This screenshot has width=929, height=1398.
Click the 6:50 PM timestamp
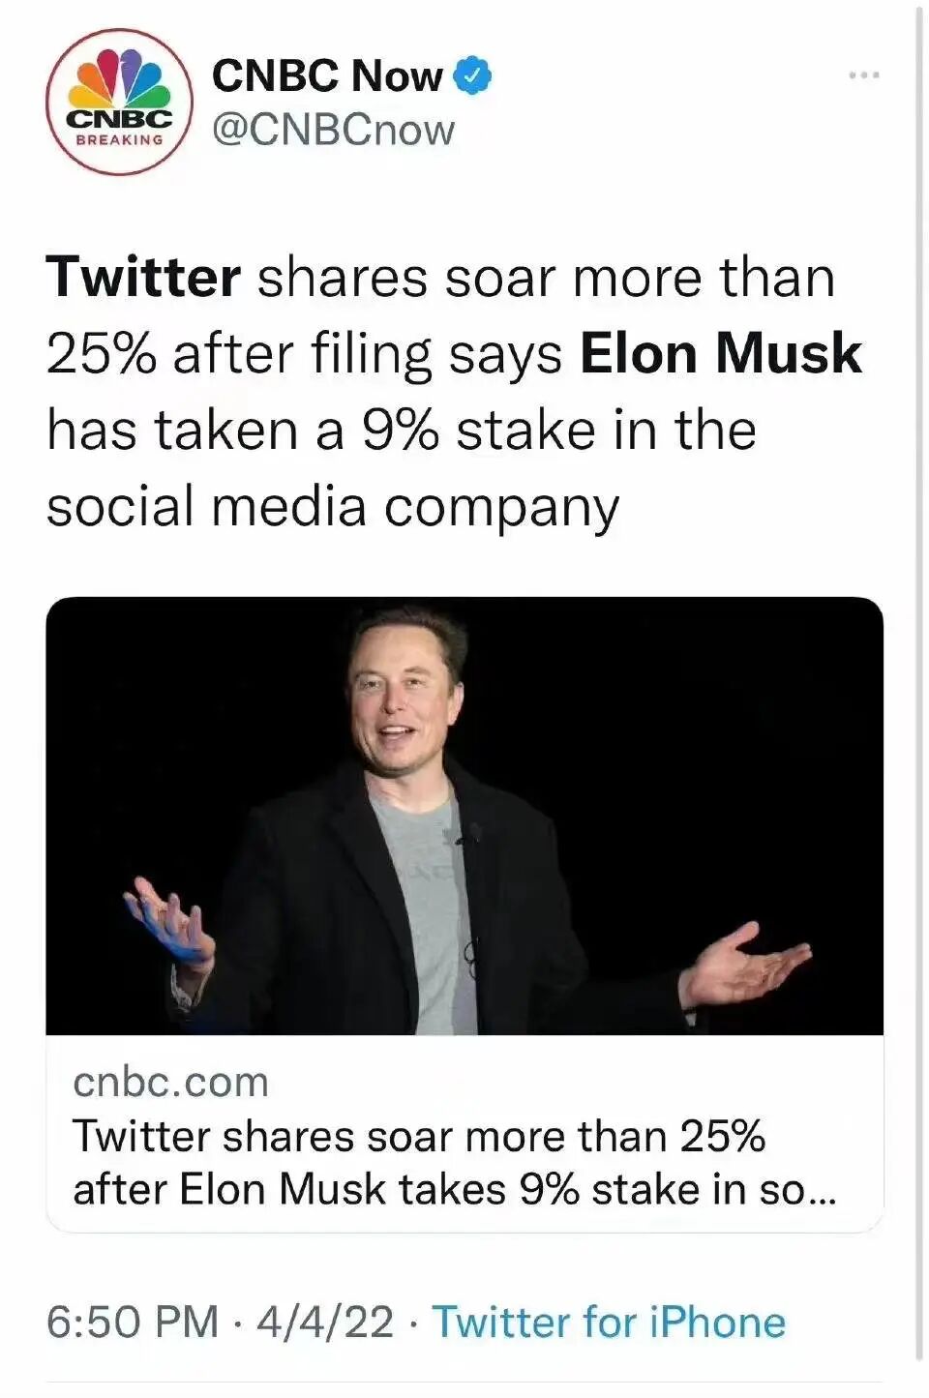pyautogui.click(x=133, y=1322)
